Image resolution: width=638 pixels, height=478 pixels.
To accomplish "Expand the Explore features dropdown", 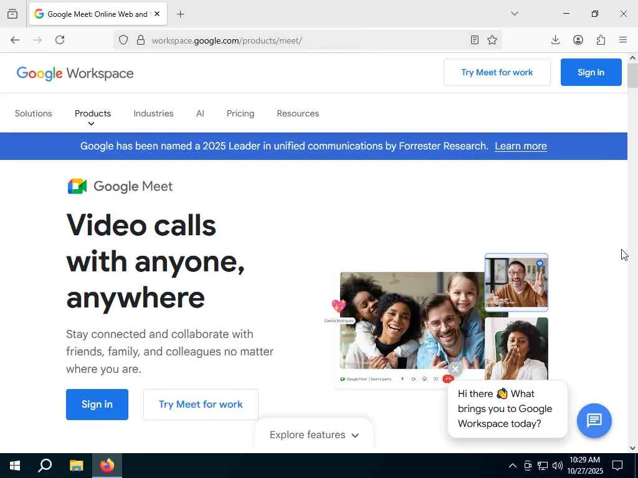I will click(314, 435).
